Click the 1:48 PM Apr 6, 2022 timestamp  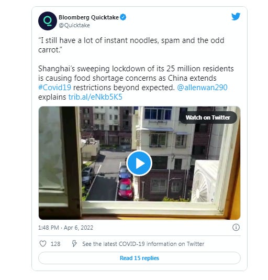pos(65,228)
